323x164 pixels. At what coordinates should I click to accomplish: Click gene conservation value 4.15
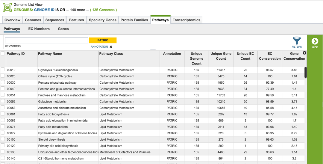pyautogui.click(x=294, y=108)
